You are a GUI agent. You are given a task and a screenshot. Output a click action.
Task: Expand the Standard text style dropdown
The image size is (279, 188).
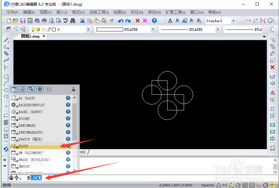point(233,21)
